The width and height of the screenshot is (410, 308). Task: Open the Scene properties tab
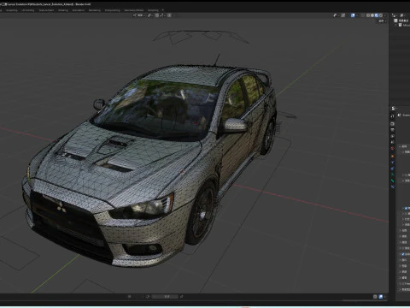coord(393,142)
